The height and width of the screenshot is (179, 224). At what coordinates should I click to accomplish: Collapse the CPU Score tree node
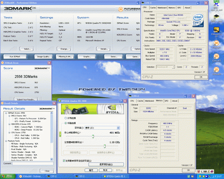coord(9,133)
